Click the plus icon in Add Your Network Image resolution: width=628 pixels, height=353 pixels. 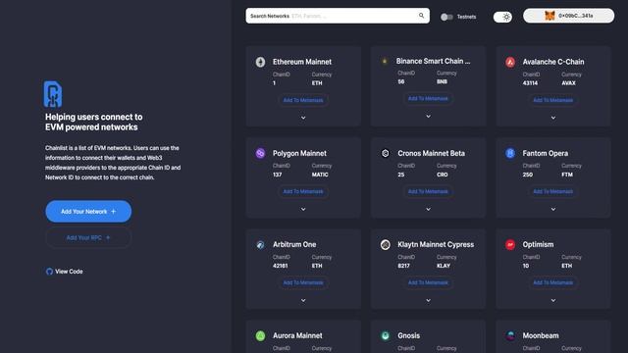click(x=114, y=212)
